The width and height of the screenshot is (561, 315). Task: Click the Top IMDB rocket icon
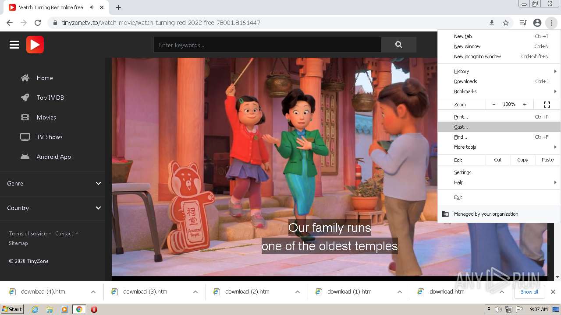[x=25, y=98]
